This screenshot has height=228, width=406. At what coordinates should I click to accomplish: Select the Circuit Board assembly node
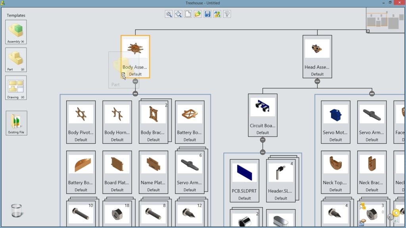262,115
